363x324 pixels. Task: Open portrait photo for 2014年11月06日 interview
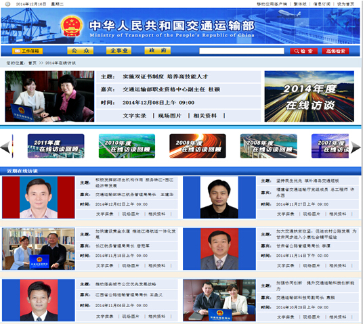pyautogui.click(x=39, y=300)
